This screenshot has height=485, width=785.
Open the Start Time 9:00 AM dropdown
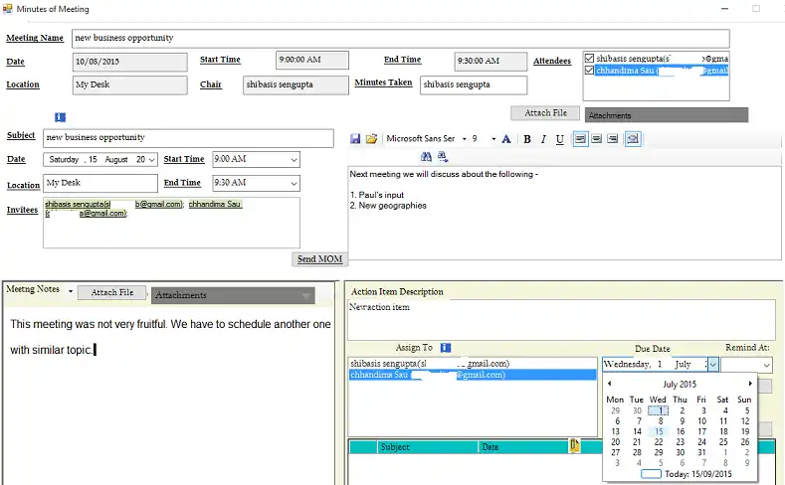click(294, 159)
